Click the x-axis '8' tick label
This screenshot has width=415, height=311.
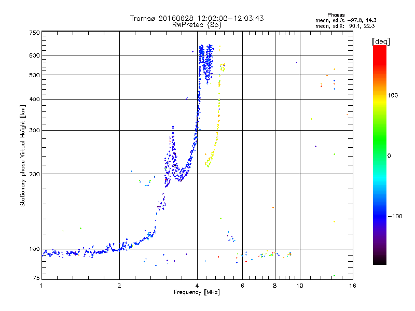click(x=275, y=286)
